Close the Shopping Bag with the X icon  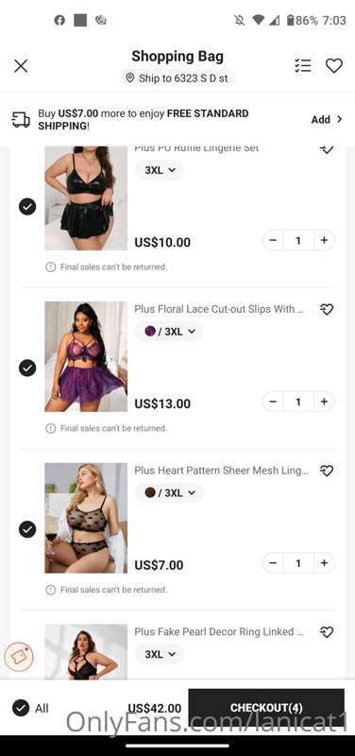click(21, 66)
